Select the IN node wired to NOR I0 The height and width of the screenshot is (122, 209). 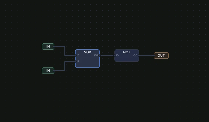(48, 47)
